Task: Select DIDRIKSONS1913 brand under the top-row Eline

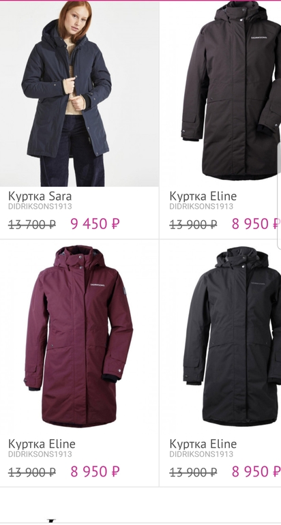Action: point(201,206)
